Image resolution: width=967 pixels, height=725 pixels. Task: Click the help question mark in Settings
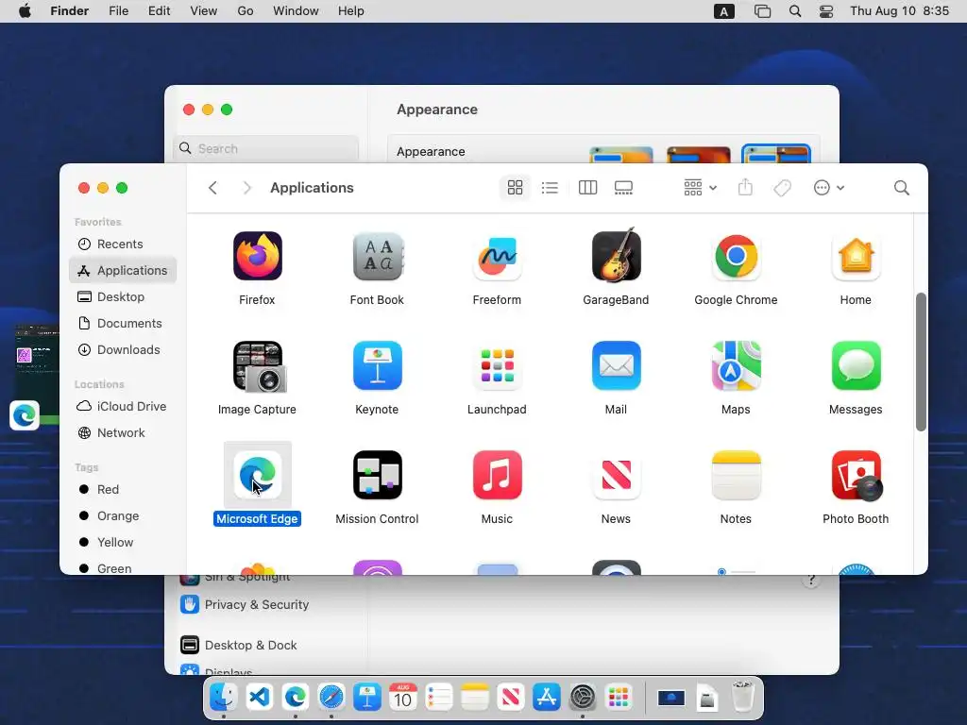tap(811, 580)
